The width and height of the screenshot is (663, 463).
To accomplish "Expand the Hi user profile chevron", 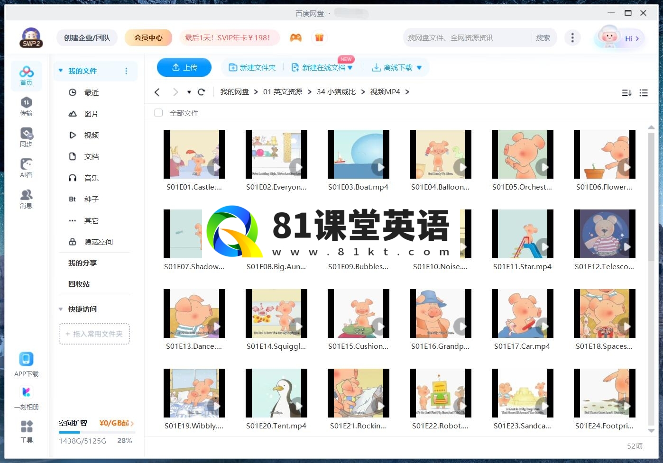I will click(637, 38).
